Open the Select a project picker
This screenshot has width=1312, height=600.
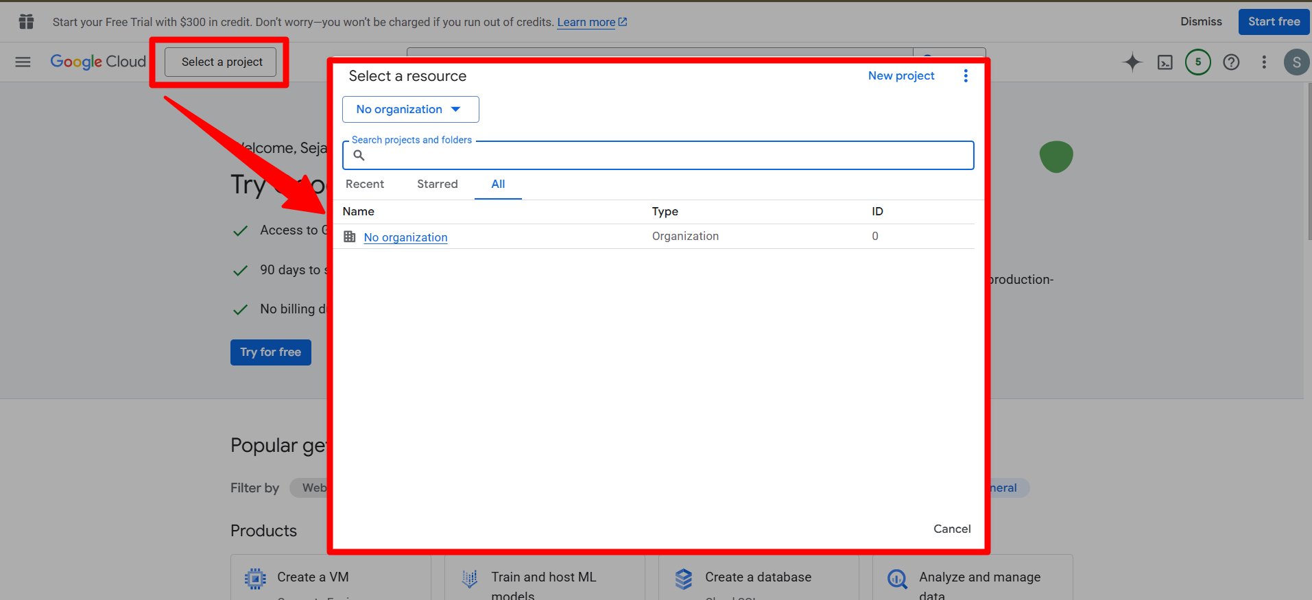221,62
